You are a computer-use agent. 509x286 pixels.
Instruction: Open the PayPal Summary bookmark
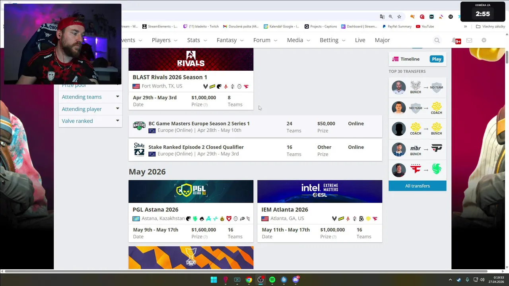[397, 27]
